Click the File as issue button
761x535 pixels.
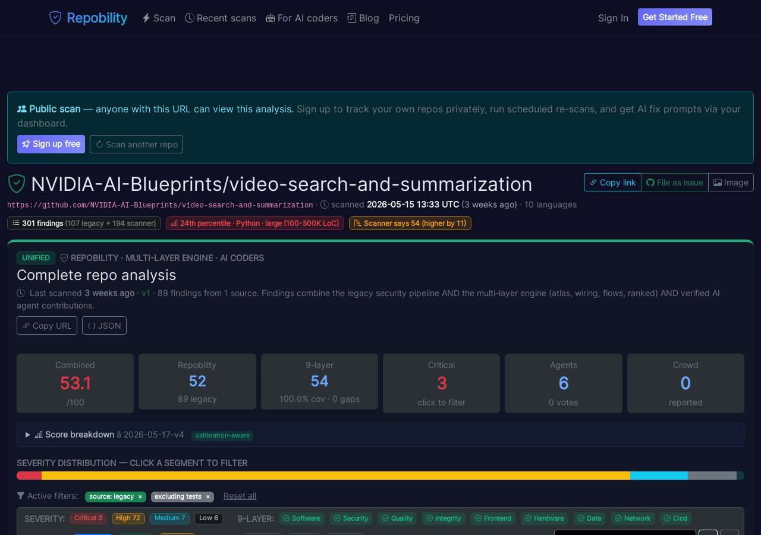675,182
